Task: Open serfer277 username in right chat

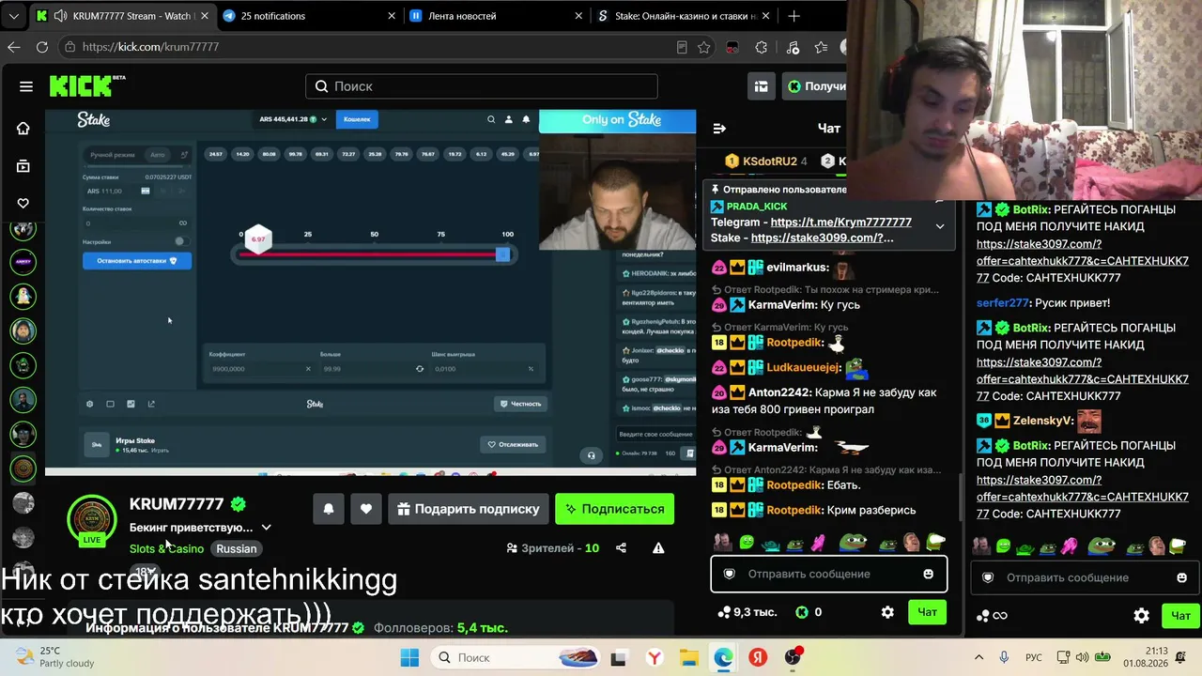Action: pos(1002,303)
